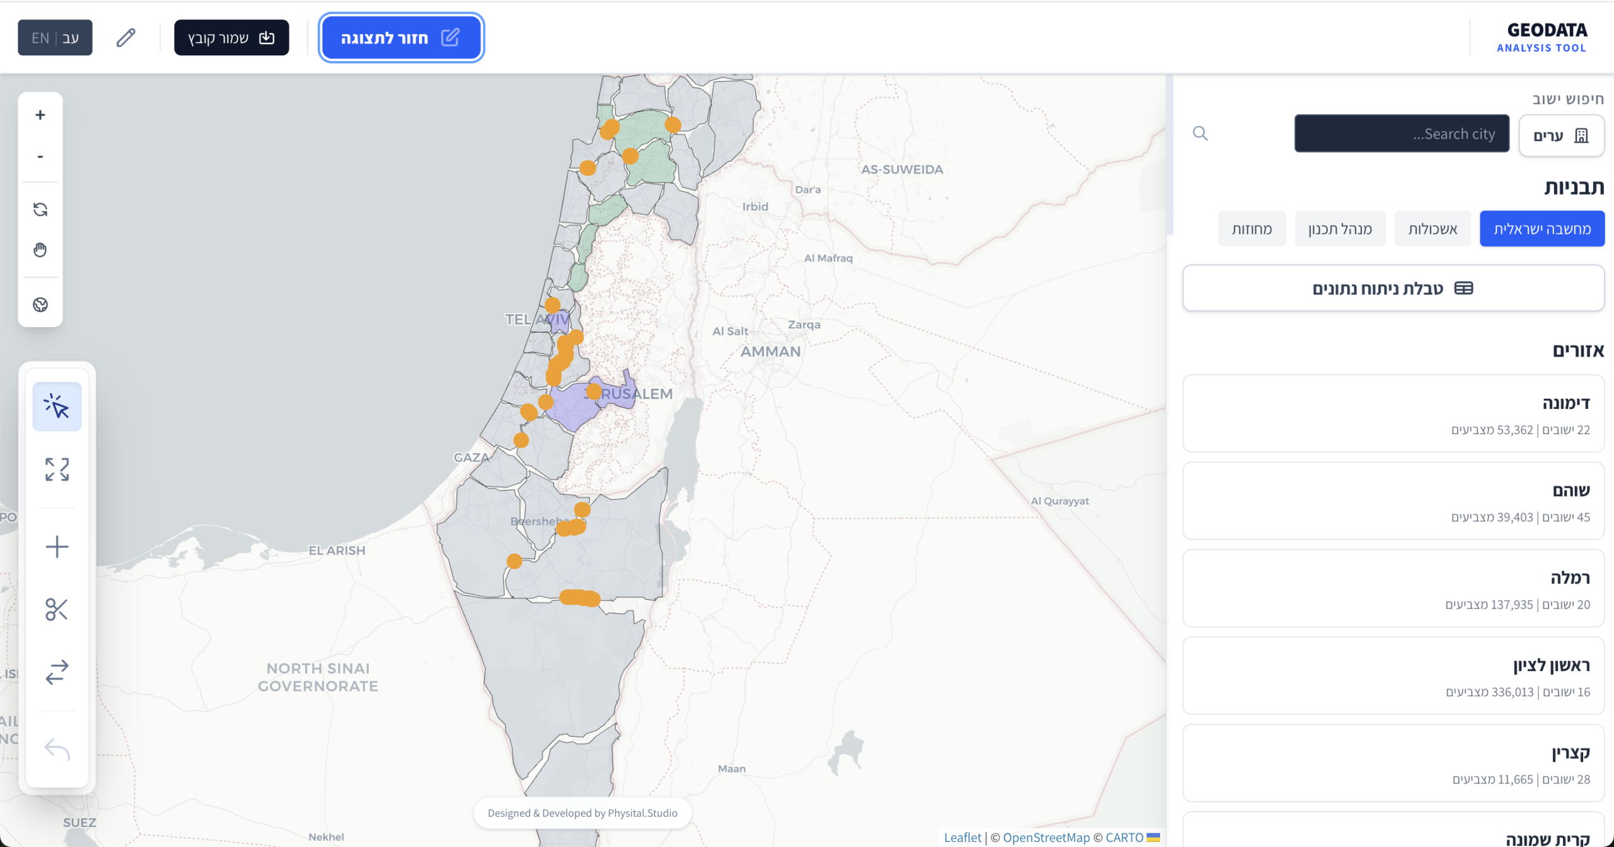Select the click-pointer selection tool
Image resolution: width=1614 pixels, height=847 pixels.
coord(57,406)
